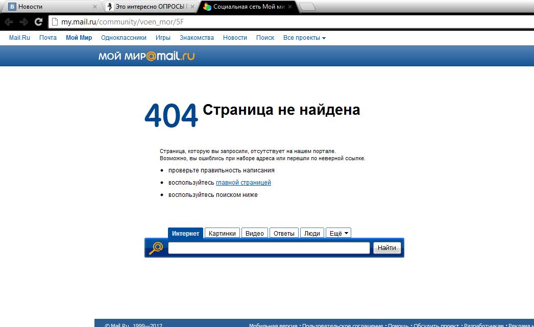Open Почта in top navigation
Screen dimensions: 534x327
(48, 38)
